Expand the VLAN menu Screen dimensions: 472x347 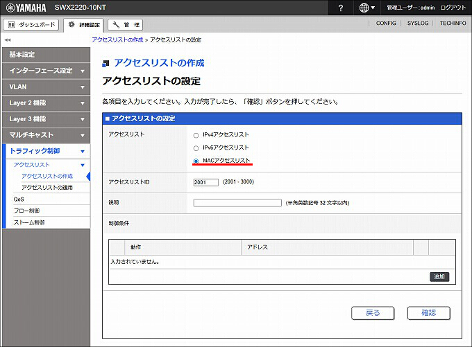[x=46, y=87]
